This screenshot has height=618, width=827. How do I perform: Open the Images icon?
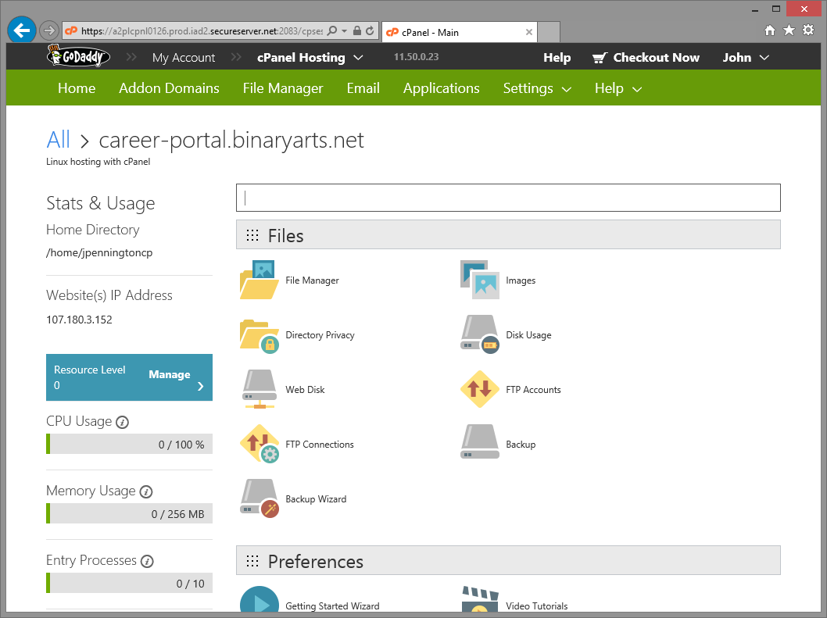point(479,280)
